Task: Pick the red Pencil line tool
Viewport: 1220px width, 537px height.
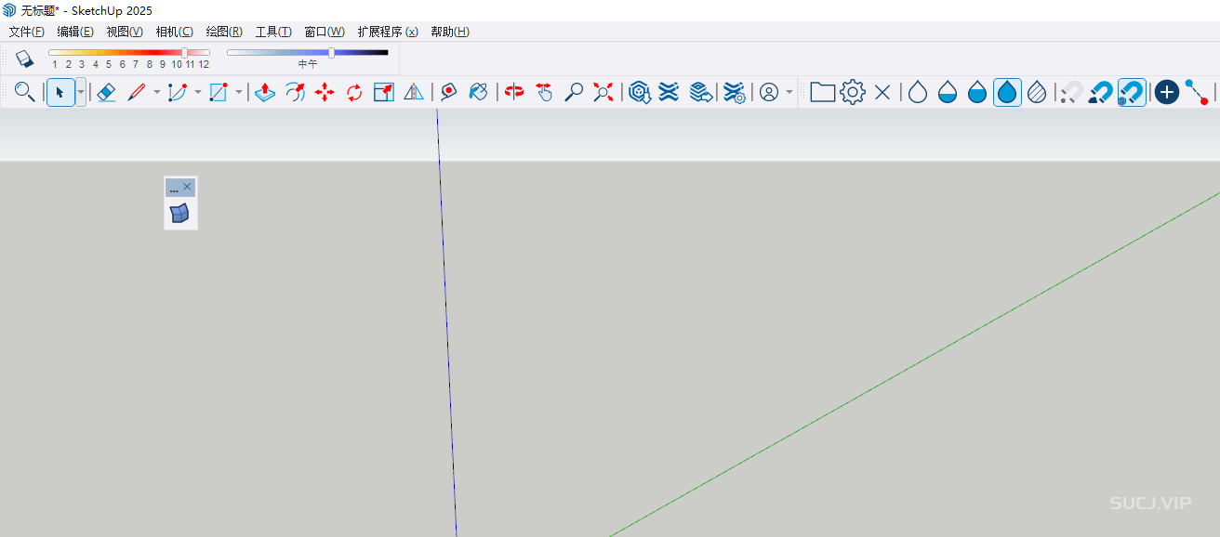Action: (x=137, y=92)
